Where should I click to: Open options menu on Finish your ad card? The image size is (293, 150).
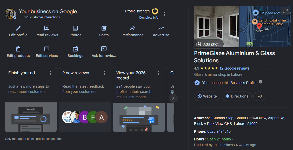point(51,73)
